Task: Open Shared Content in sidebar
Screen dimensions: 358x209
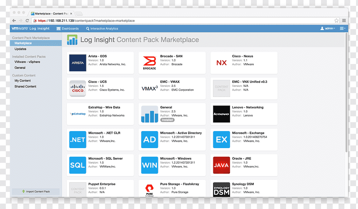Action: point(25,86)
